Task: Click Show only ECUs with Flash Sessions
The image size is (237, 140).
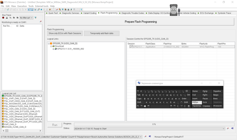Action: (65, 33)
